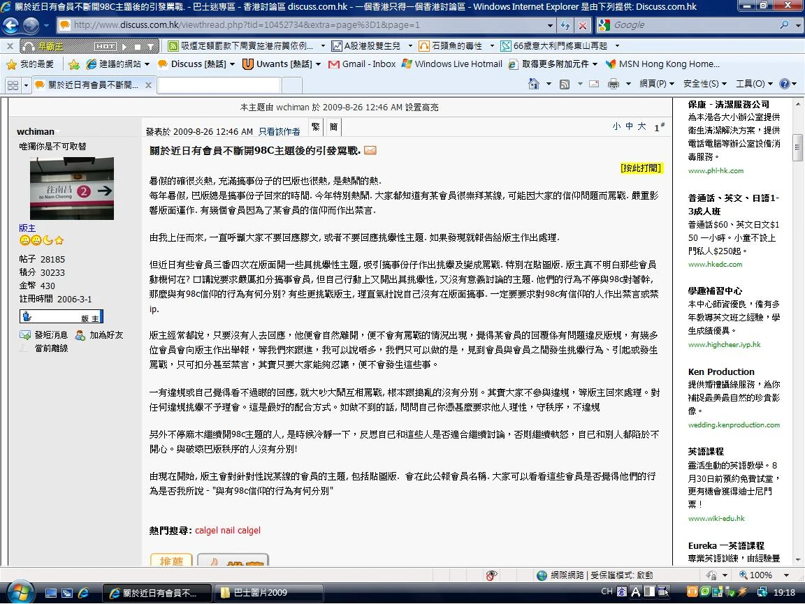The height and width of the screenshot is (604, 805).
Task: Open the 吸煙定額罰款 news headline dropdown
Action: click(x=323, y=46)
